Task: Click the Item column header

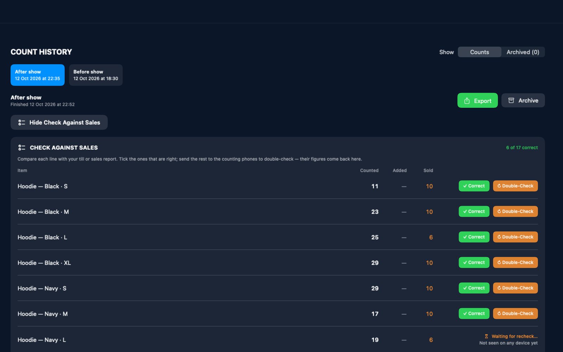Action: (x=22, y=170)
